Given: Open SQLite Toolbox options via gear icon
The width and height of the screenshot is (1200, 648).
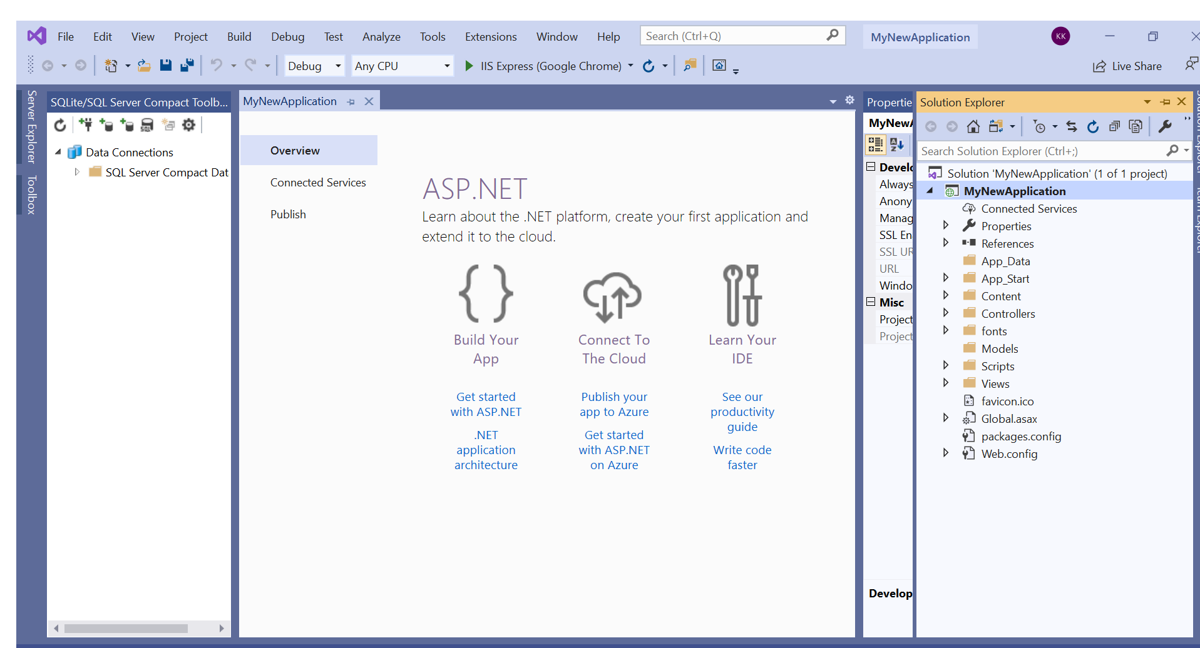Looking at the screenshot, I should pyautogui.click(x=188, y=125).
